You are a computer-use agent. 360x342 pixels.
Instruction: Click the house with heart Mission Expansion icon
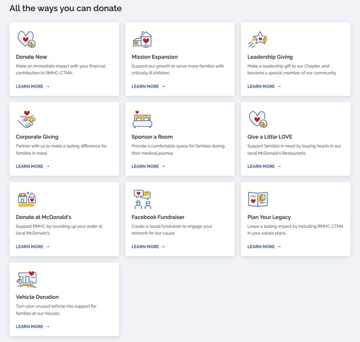142,40
